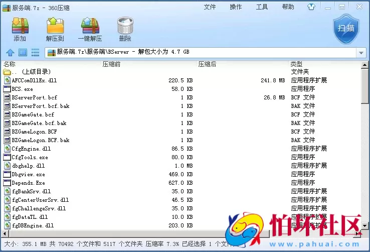Open the 帮助 menu
Screen dimensions: 370x252
288,7
